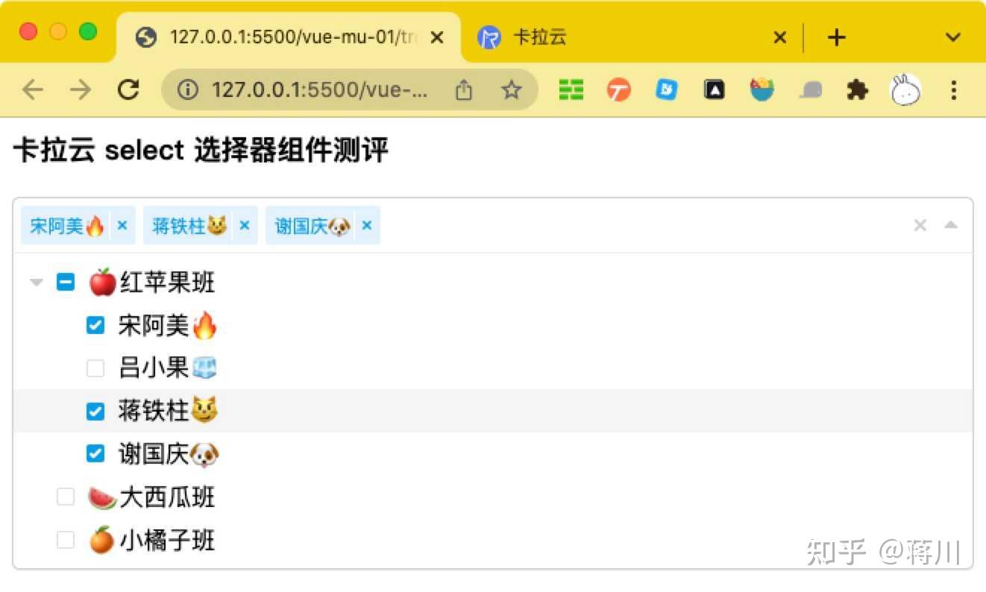Click the reload page button
This screenshot has height=592, width=986.
128,89
